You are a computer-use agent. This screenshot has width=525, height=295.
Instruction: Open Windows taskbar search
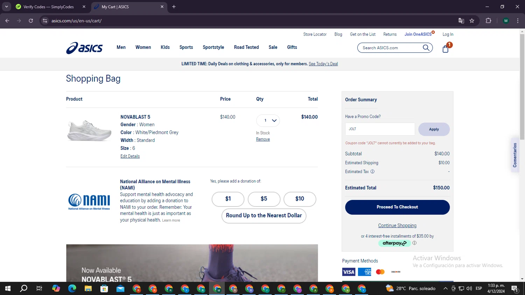tap(23, 288)
